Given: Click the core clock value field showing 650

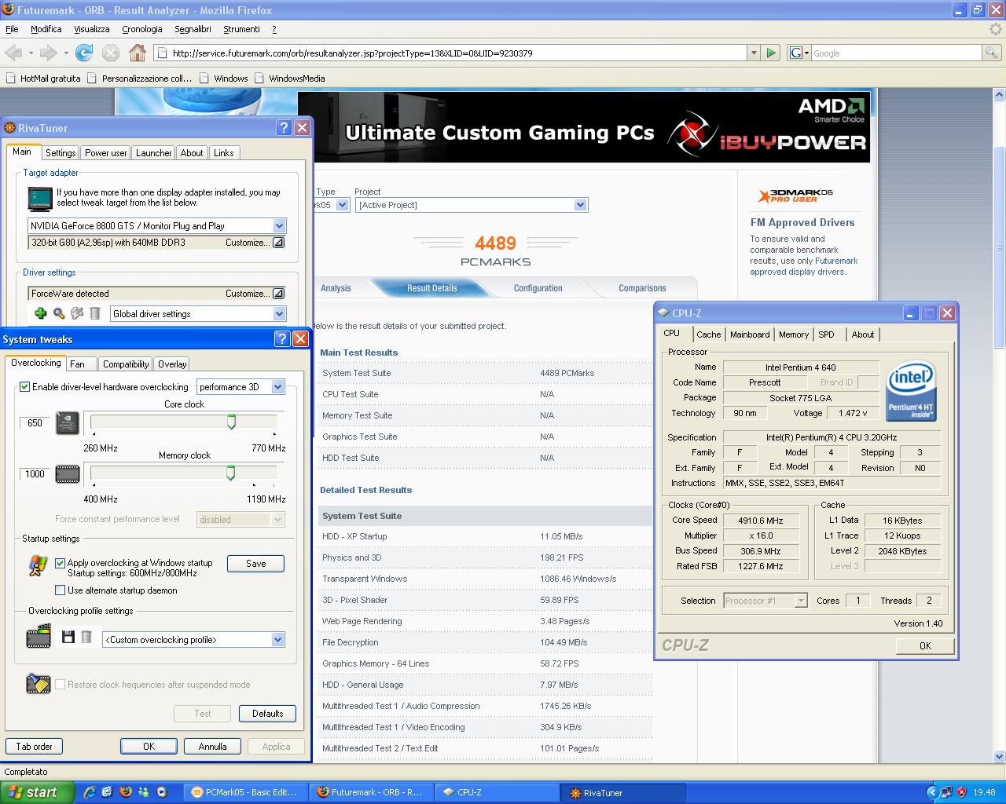Looking at the screenshot, I should click(x=35, y=422).
